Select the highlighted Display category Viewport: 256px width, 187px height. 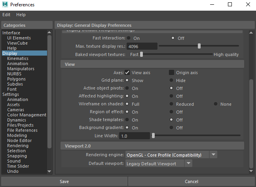click(25, 53)
